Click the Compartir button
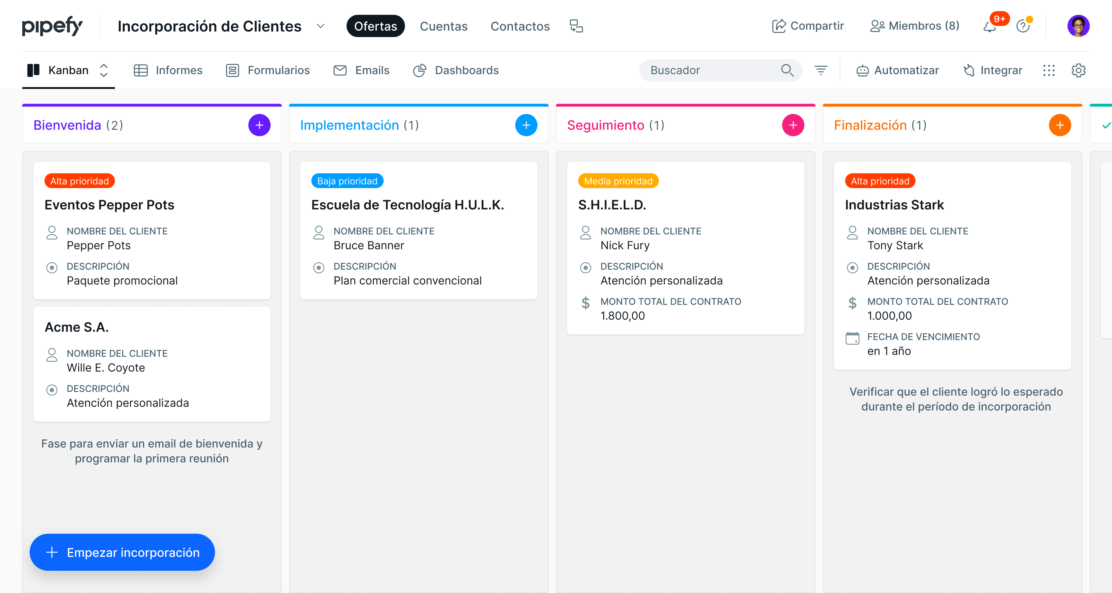1112x593 pixels. (808, 26)
